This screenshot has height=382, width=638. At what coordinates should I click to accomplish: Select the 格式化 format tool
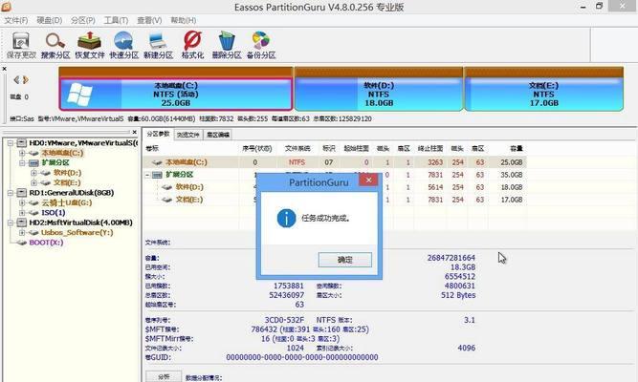click(192, 46)
